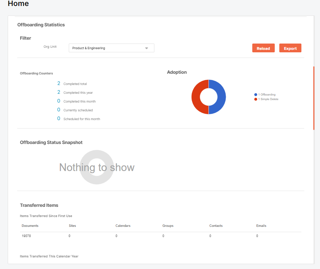Viewport: 320px width, 269px height.
Task: Click the Home page heading
Action: tap(18, 4)
